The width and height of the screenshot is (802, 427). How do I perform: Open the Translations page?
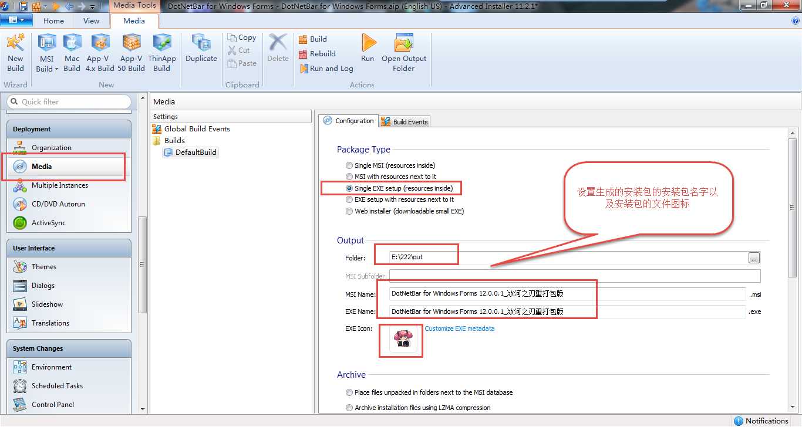tap(69, 323)
